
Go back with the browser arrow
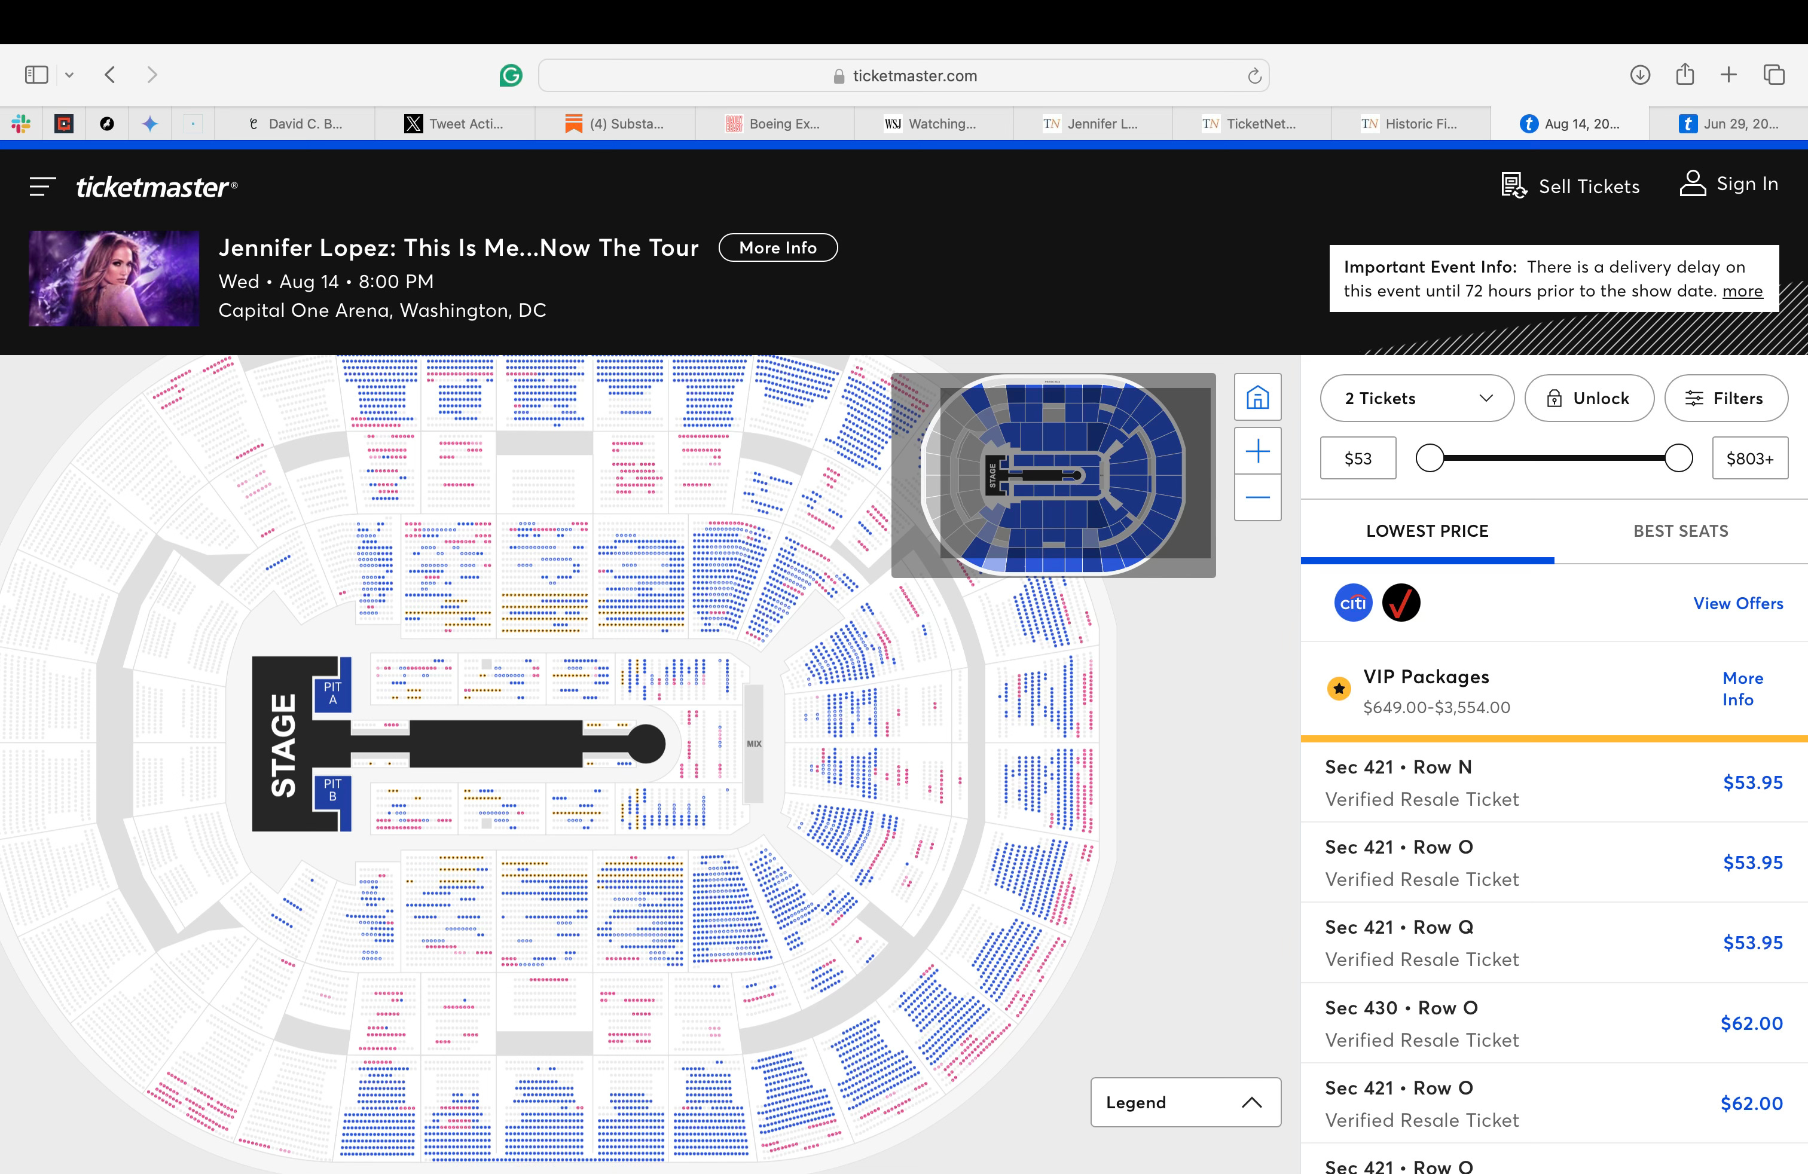click(x=110, y=74)
